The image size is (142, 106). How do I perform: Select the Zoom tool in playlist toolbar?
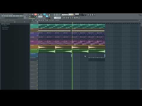[46, 20]
